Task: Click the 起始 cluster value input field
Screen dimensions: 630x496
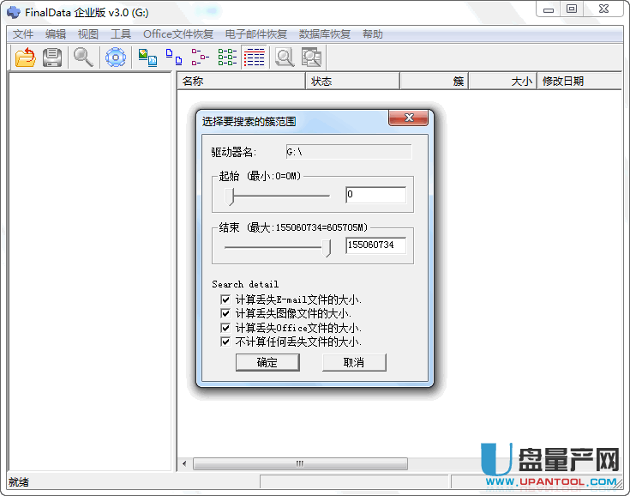Action: click(x=375, y=195)
